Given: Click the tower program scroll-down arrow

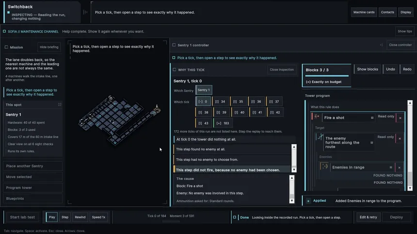Looking at the screenshot, I should 410,188.
